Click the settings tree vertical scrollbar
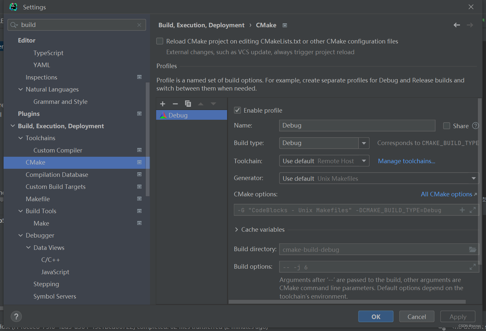This screenshot has width=486, height=331. [x=148, y=140]
